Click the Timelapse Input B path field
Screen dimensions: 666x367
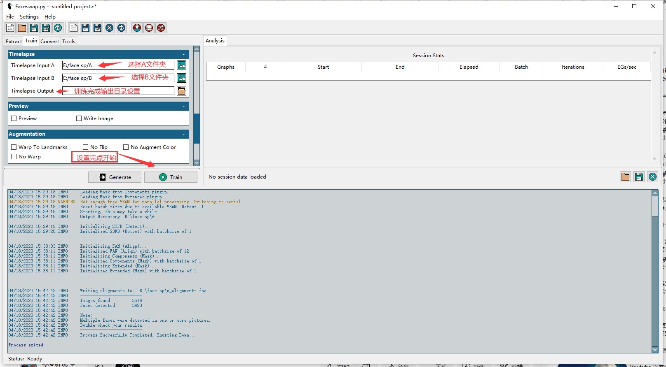tap(118, 78)
